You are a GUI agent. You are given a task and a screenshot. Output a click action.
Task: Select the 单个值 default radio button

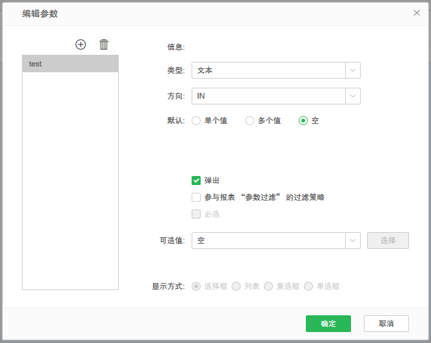[196, 121]
